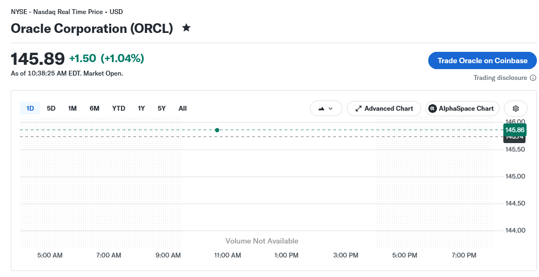Click the (+1.04%) percent change
539x277 pixels.
[x=123, y=58]
